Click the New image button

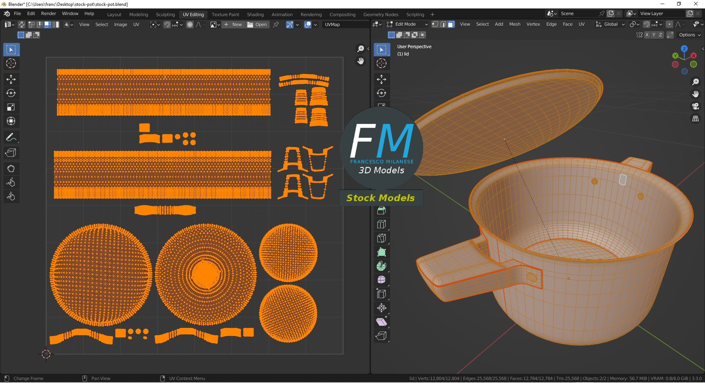pyautogui.click(x=233, y=25)
